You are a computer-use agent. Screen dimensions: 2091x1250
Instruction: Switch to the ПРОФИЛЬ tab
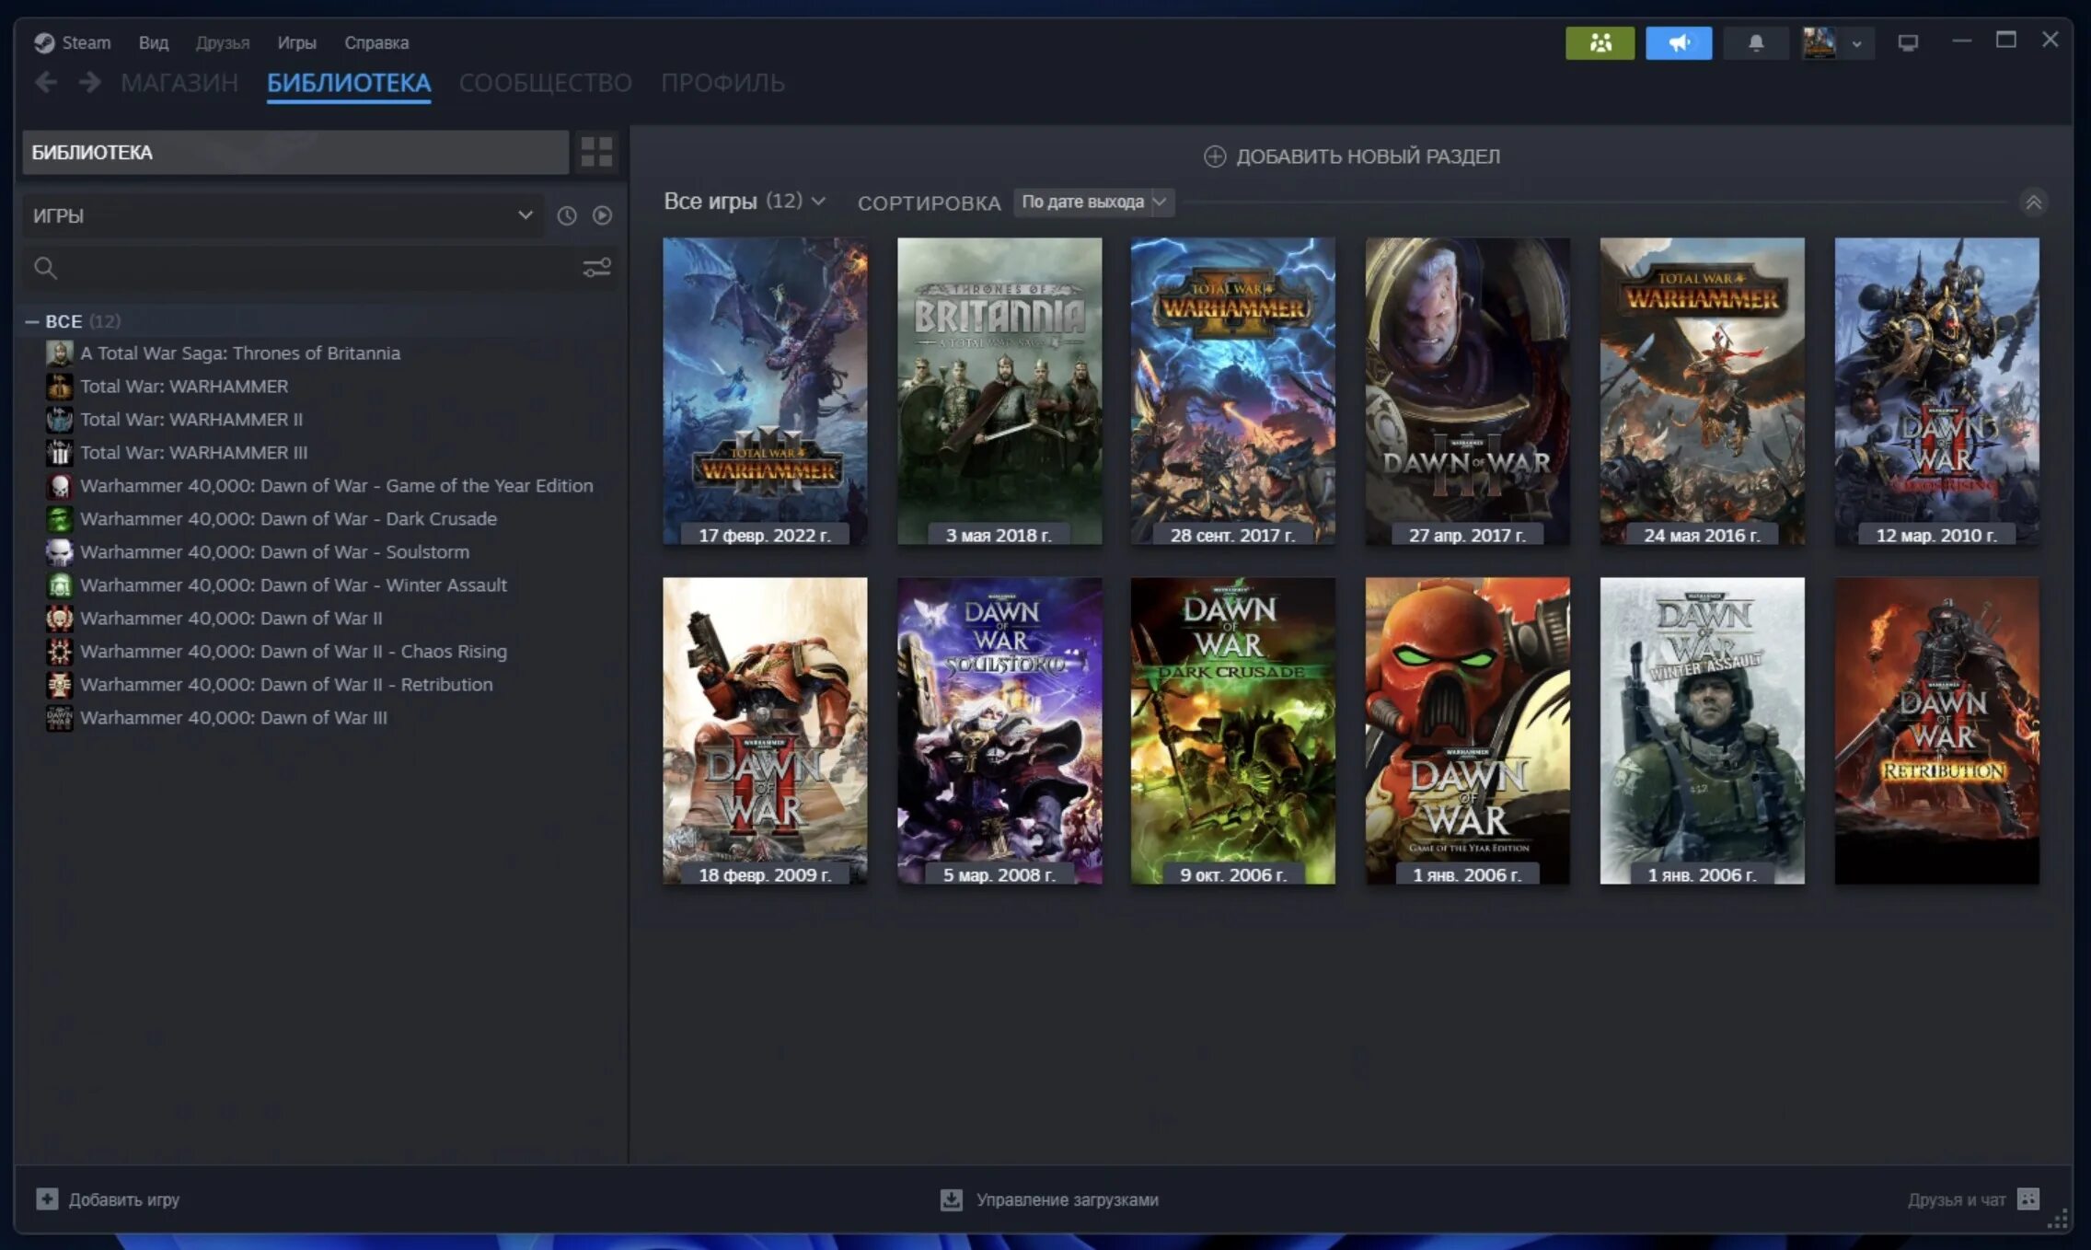(x=723, y=83)
